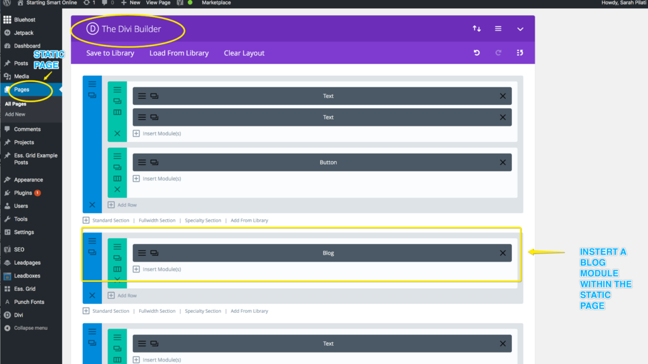The image size is (648, 364).
Task: Insert module below the Blog module
Action: pos(157,269)
